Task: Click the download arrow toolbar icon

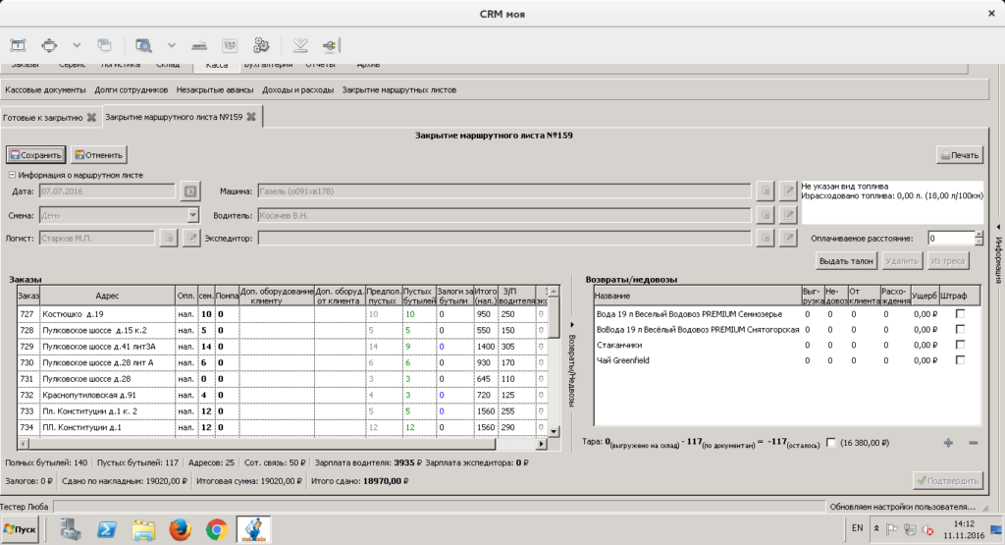Action: click(300, 45)
